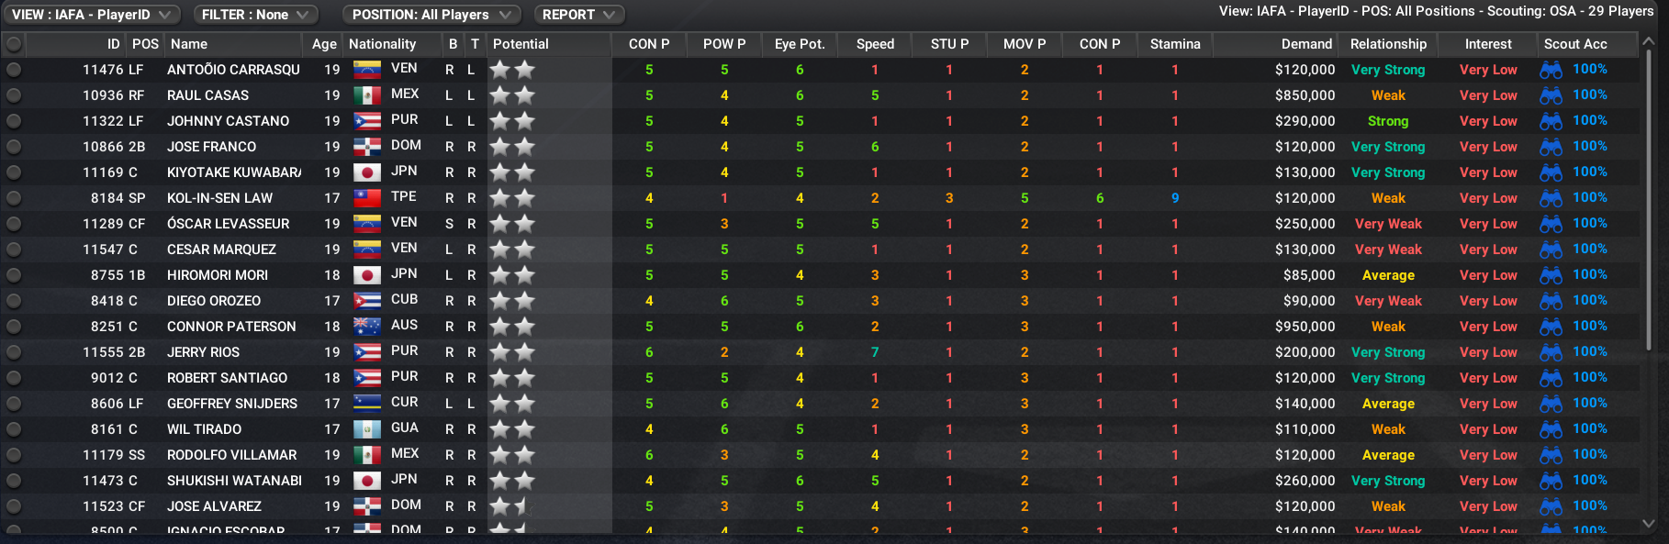Select the radio button for Johnny Castano

14,121
